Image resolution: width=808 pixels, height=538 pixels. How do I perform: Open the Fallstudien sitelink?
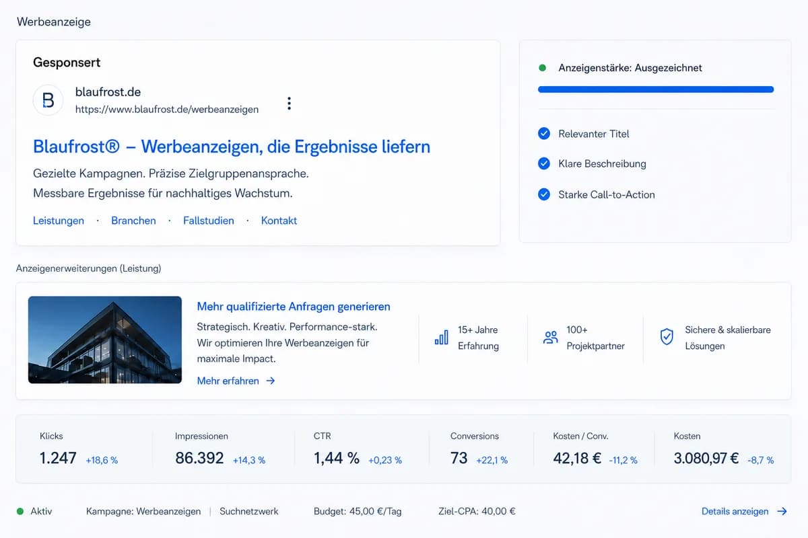click(209, 221)
